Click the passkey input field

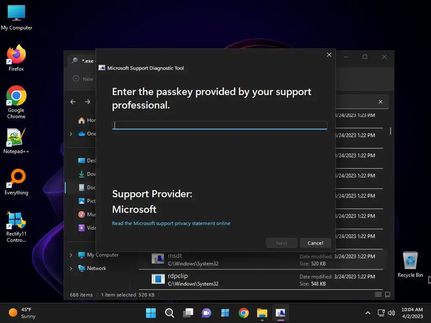coord(220,125)
